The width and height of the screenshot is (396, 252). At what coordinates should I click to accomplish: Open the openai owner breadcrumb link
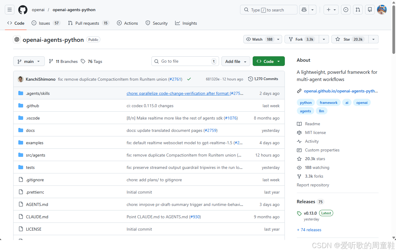38,10
